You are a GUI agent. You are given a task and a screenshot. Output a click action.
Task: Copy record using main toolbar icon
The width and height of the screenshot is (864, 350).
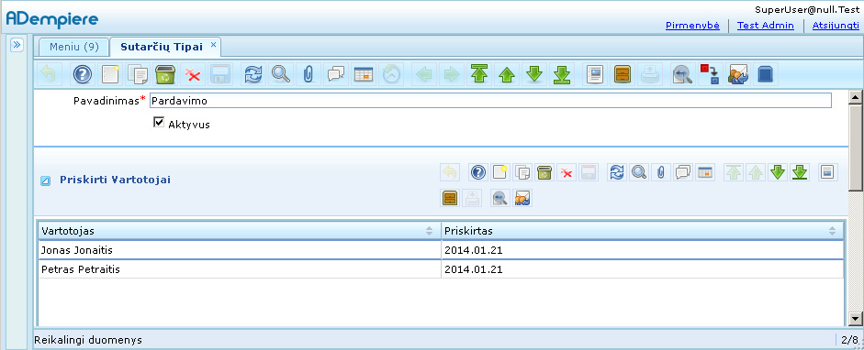pyautogui.click(x=138, y=74)
